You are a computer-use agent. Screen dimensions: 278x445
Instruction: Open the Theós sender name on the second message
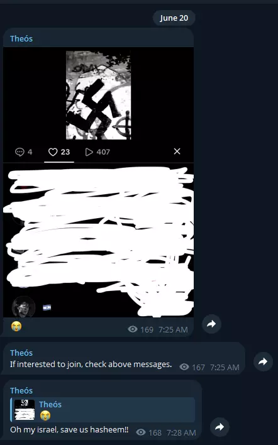point(21,353)
